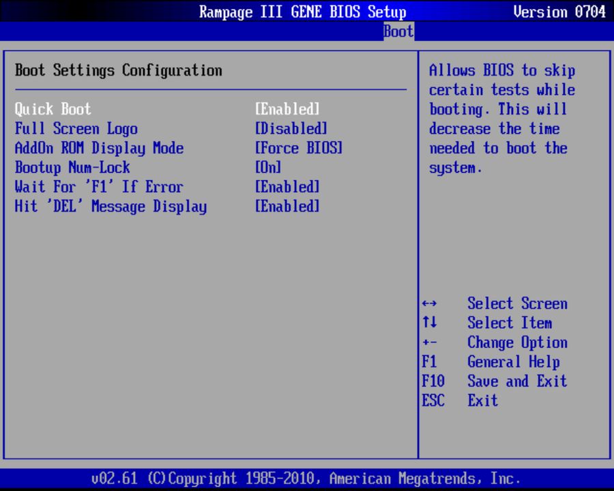The image size is (614, 491).
Task: Change Wait For 'F1' If Error [Enabled] value
Action: (x=287, y=187)
